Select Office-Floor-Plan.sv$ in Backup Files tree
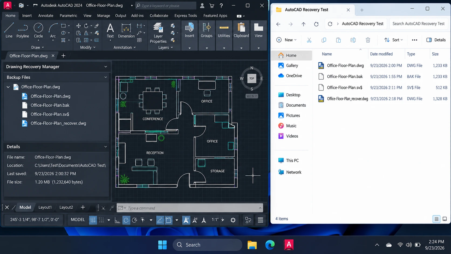Viewport: 451px width, 254px height. pyautogui.click(x=50, y=114)
